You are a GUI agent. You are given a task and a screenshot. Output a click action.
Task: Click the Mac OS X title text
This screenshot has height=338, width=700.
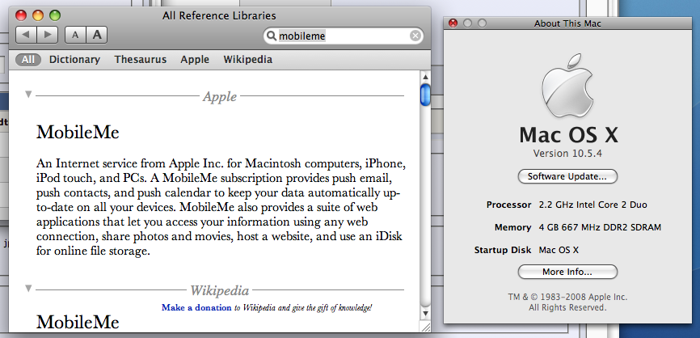tap(569, 134)
